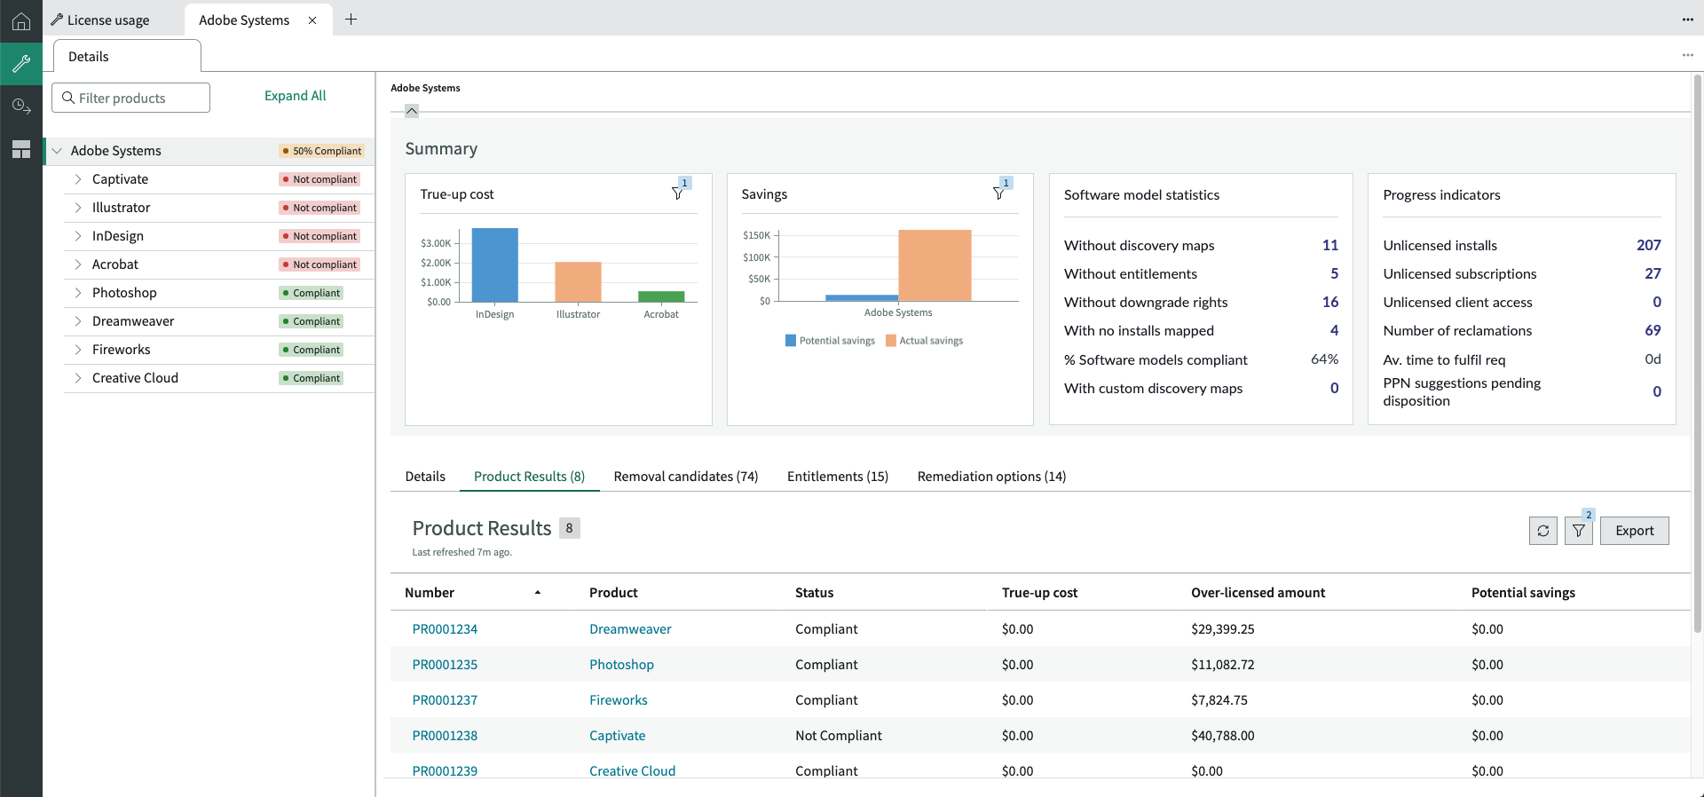
Task: Open the Entitlements (15) tab
Action: click(x=838, y=477)
